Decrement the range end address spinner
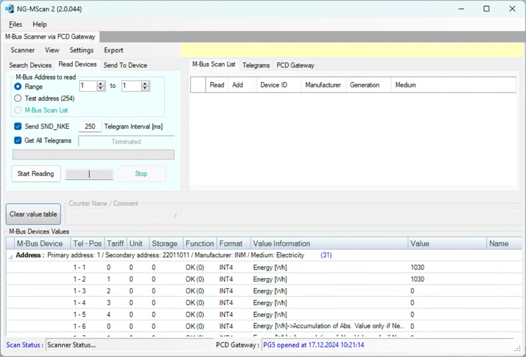 pyautogui.click(x=145, y=89)
